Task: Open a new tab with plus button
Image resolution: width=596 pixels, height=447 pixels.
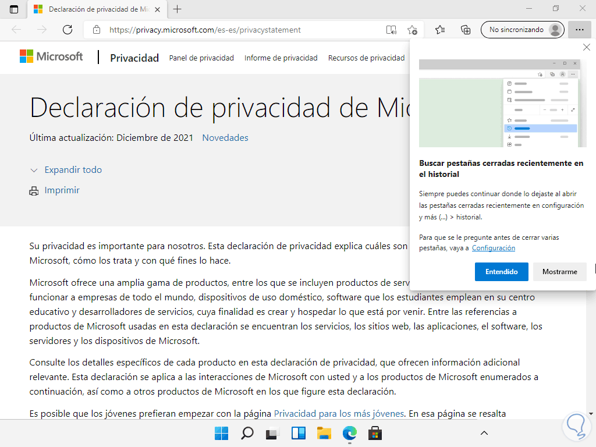Action: [177, 9]
